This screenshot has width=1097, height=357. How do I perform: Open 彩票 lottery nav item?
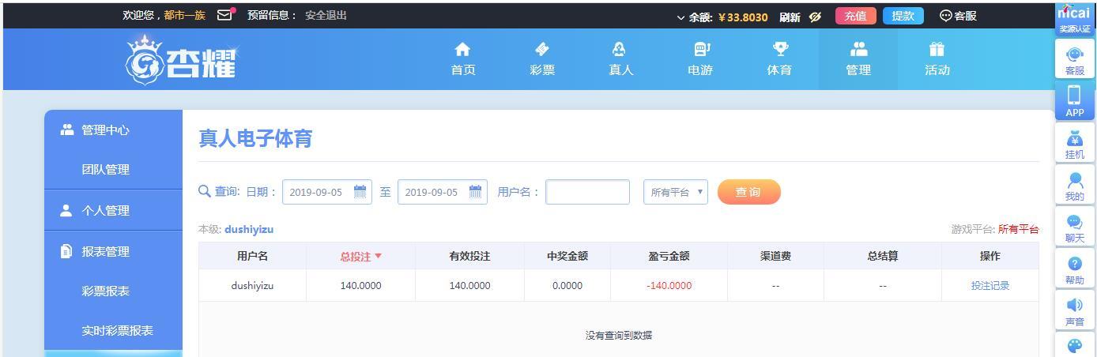pos(542,59)
